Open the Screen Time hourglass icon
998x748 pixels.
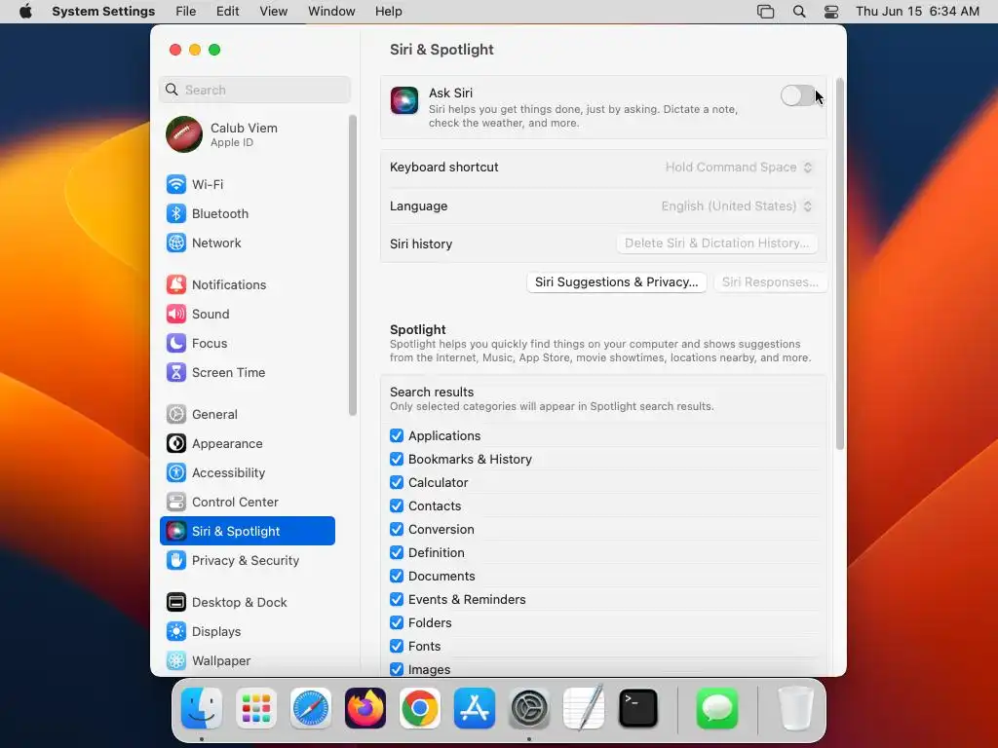coord(176,373)
